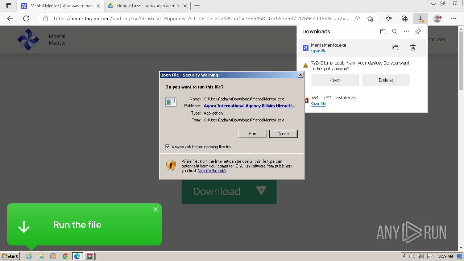The image size is (464, 261).
Task: Cancel the Security Warning dialog
Action: tap(283, 134)
